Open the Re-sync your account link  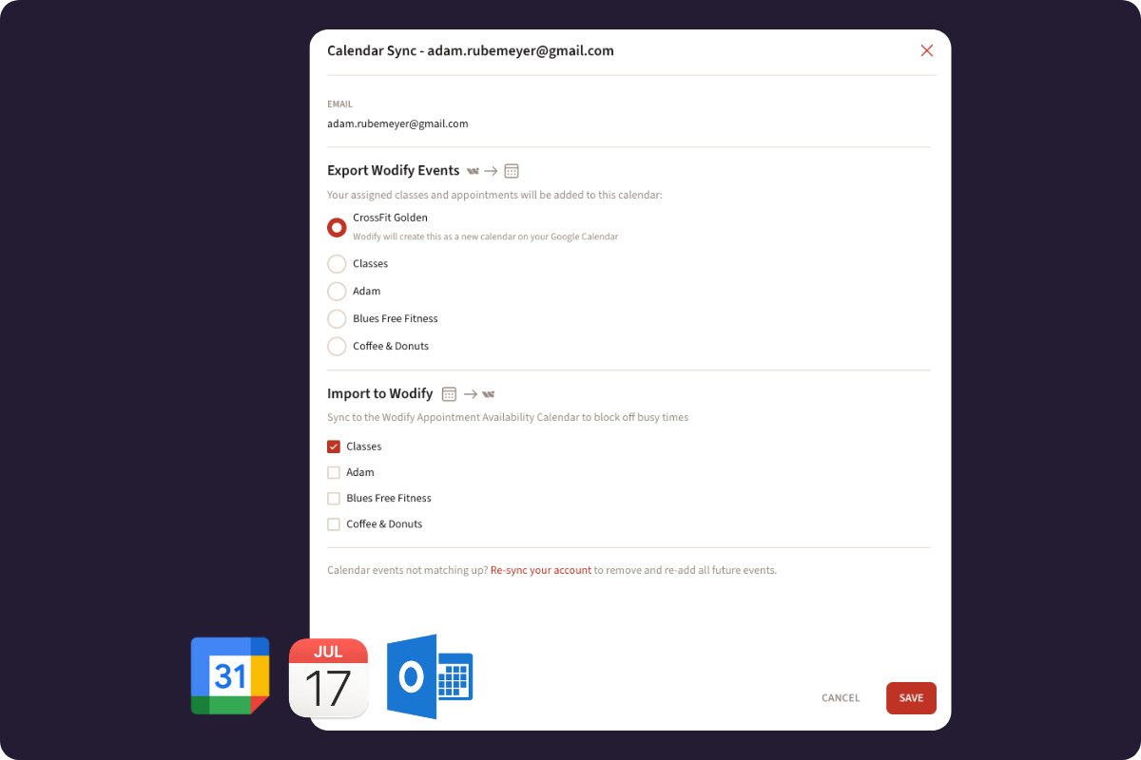point(540,571)
